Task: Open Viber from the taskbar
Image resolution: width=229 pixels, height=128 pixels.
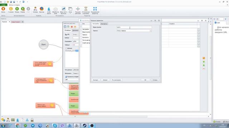Action: tap(62, 126)
